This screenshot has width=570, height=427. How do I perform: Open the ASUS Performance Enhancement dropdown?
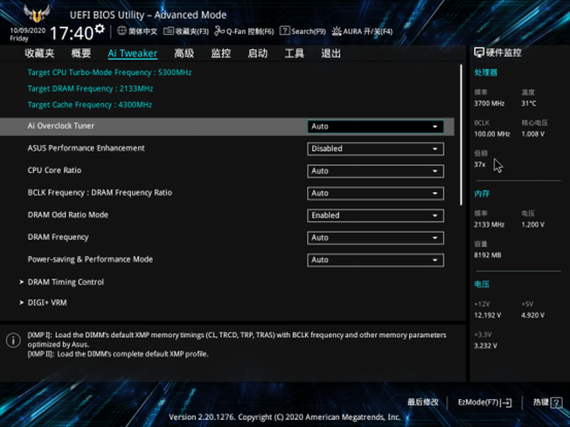click(x=375, y=149)
